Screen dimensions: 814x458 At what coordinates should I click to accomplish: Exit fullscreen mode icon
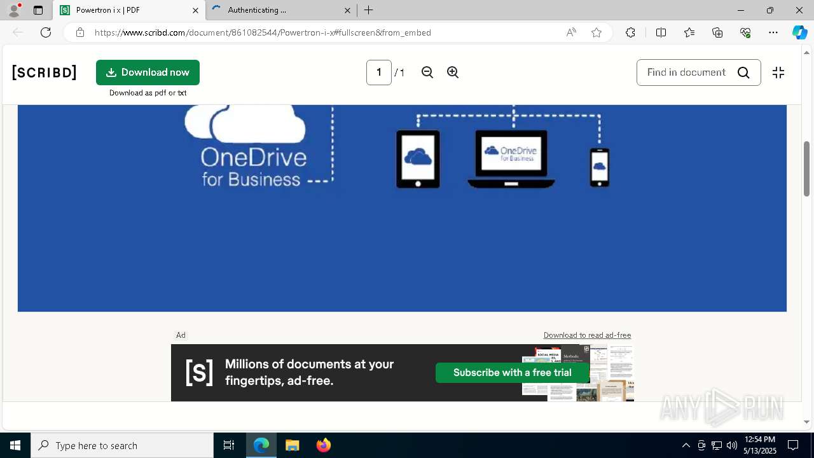pos(778,73)
